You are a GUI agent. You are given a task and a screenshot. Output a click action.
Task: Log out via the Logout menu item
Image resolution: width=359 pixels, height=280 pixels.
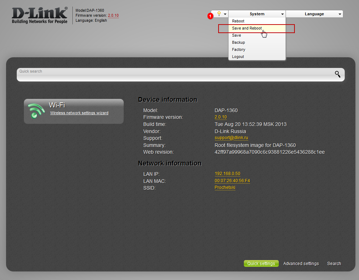click(238, 57)
